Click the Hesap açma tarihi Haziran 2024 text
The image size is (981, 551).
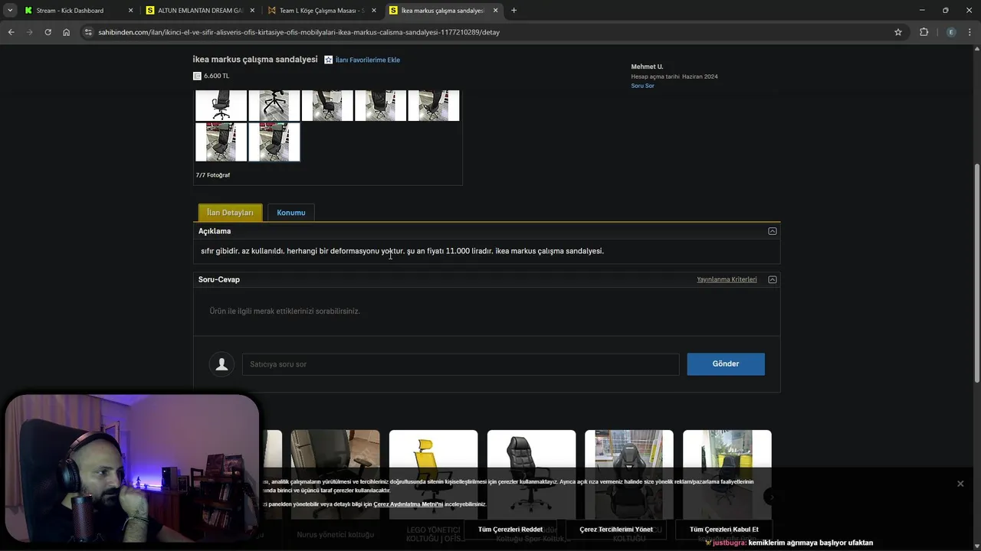click(674, 77)
